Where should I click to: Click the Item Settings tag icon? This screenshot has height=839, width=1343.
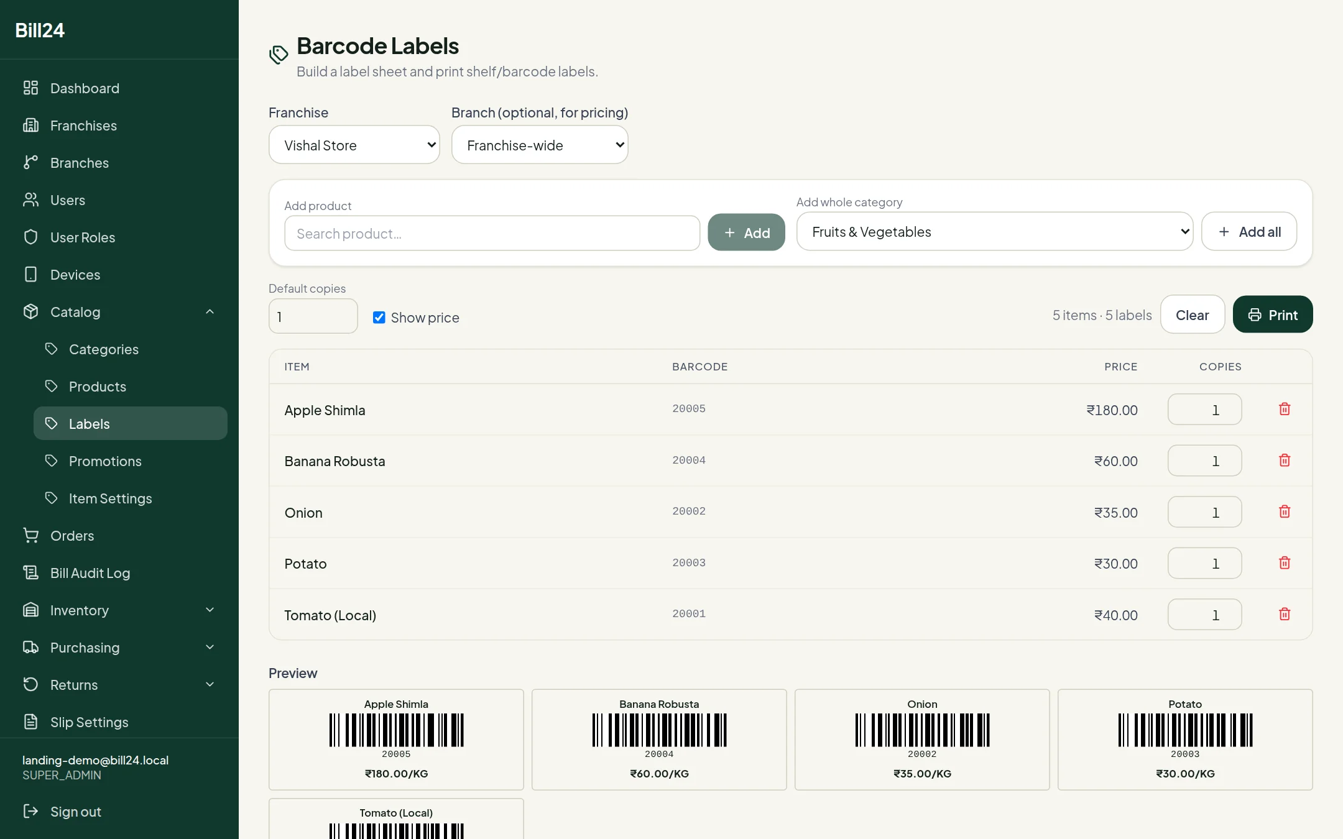52,498
